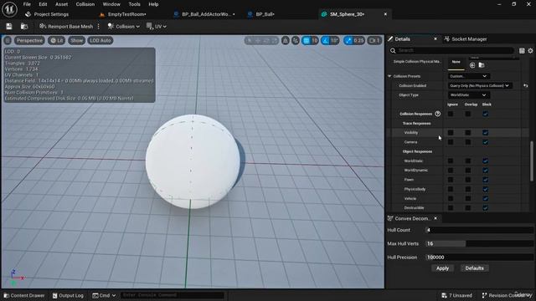Check Ignore for Visibility trace response
This screenshot has height=301, width=536.
click(x=451, y=132)
